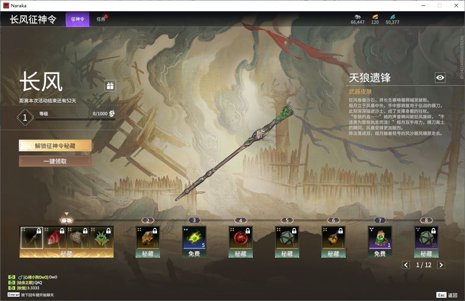Viewport: 465px width, 301px height.
Task: Toggle the eye preview for 天狼遗锋
Action: point(440,77)
